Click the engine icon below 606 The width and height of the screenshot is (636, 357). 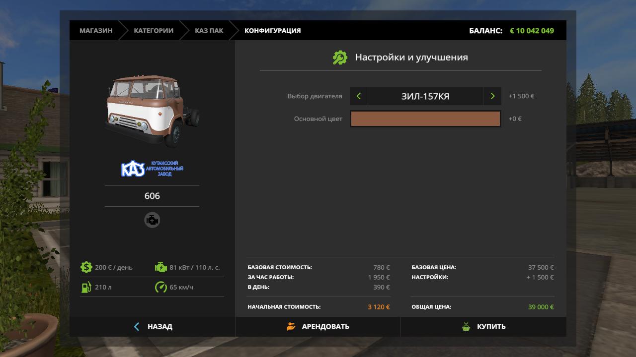(x=152, y=220)
